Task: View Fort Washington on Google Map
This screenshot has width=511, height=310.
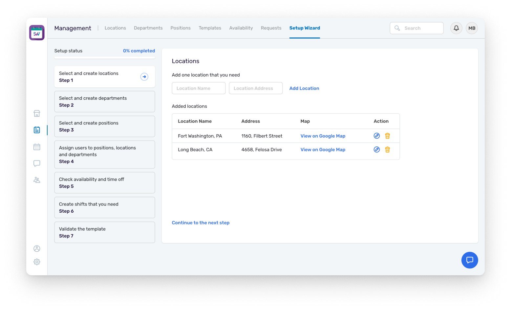Action: pyautogui.click(x=323, y=136)
